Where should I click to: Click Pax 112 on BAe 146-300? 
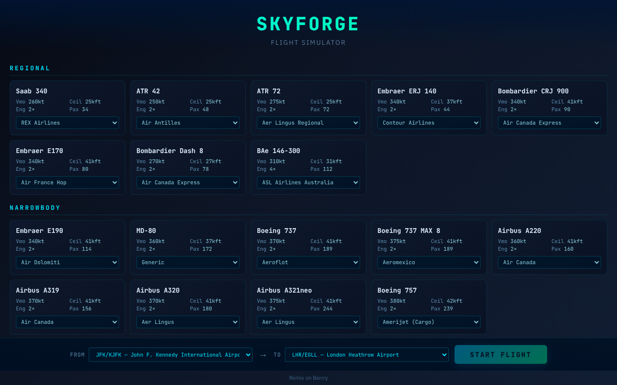click(322, 169)
